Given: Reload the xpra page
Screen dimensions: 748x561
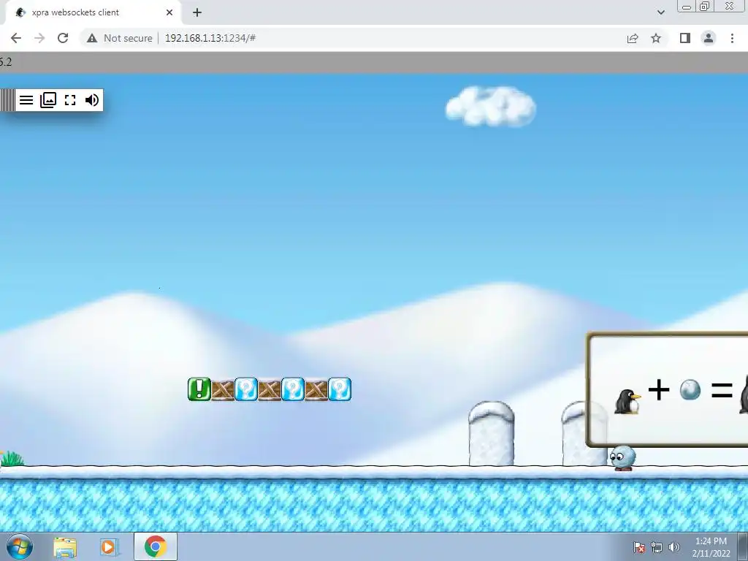Looking at the screenshot, I should (63, 38).
